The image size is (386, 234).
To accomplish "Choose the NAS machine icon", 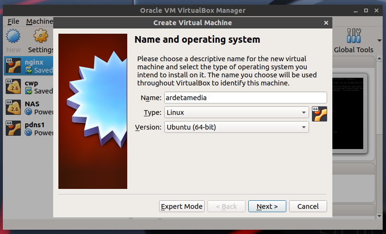I will (x=12, y=107).
